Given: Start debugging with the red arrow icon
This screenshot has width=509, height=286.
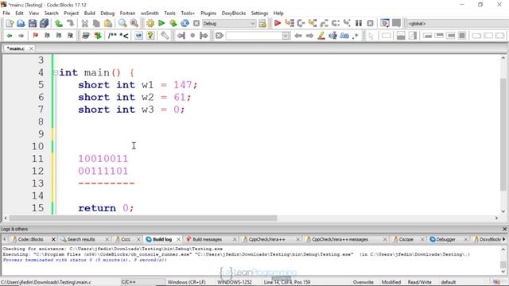Looking at the screenshot, I should click(x=278, y=23).
